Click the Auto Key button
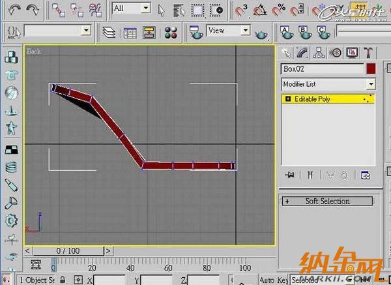This screenshot has height=285, width=391. [x=274, y=280]
